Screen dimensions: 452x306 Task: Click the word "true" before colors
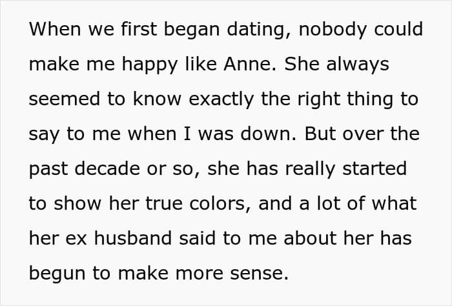(164, 204)
